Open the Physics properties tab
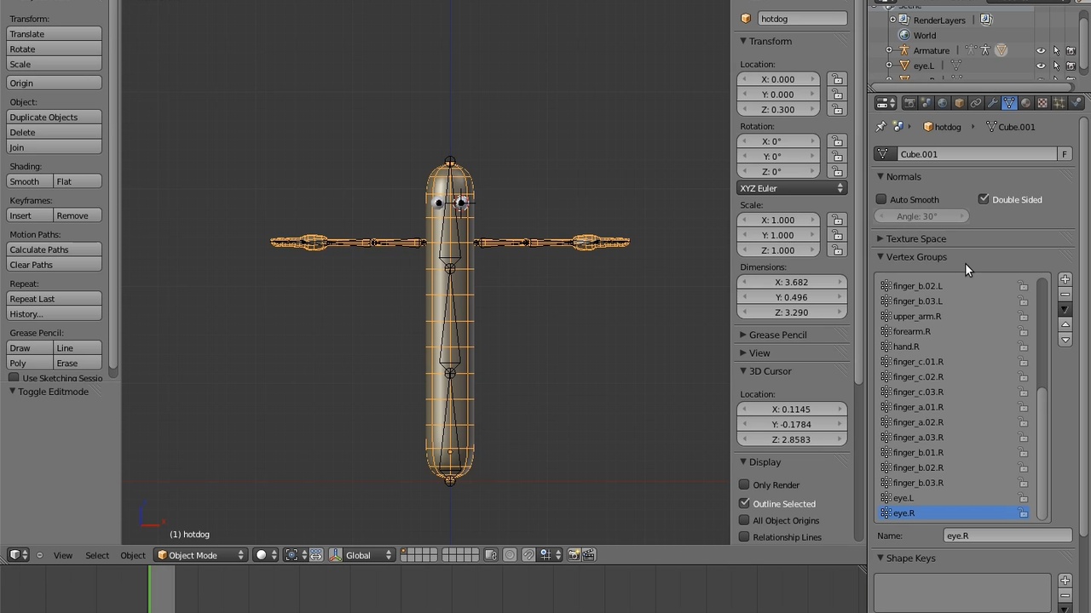 (x=1076, y=103)
